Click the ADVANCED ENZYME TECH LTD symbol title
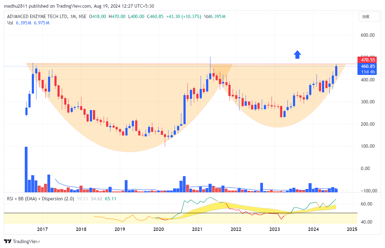 pyautogui.click(x=37, y=17)
